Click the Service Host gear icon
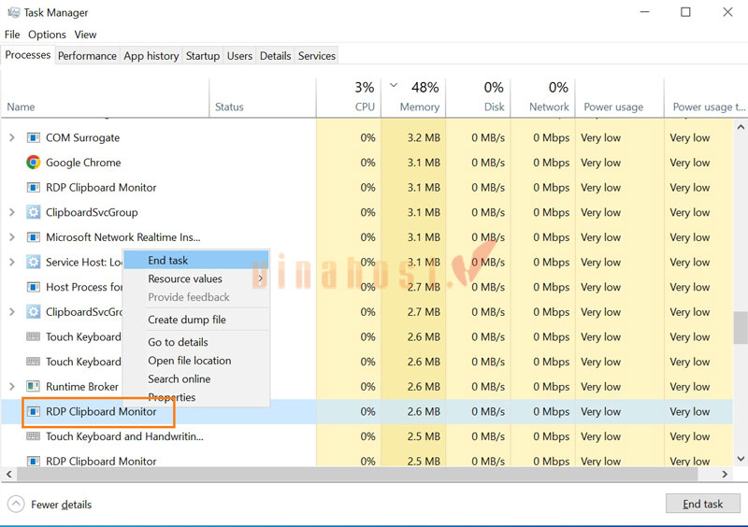 [33, 262]
